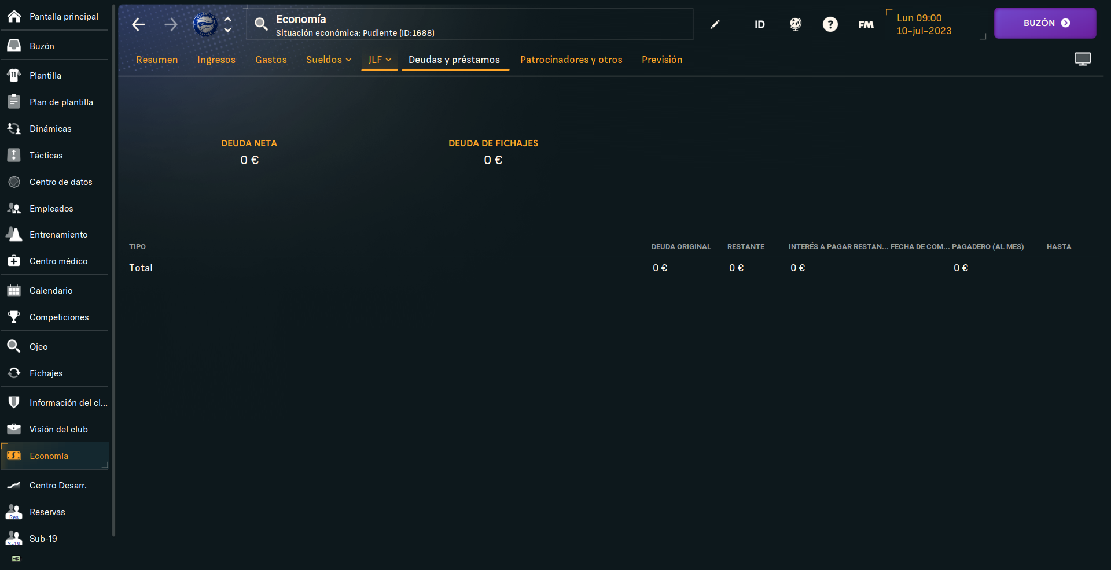This screenshot has width=1111, height=570.
Task: Go back with the left arrow
Action: pyautogui.click(x=138, y=24)
